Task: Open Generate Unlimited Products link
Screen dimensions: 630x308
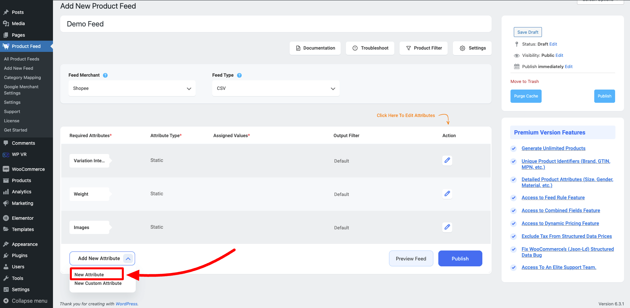Action: click(x=554, y=148)
